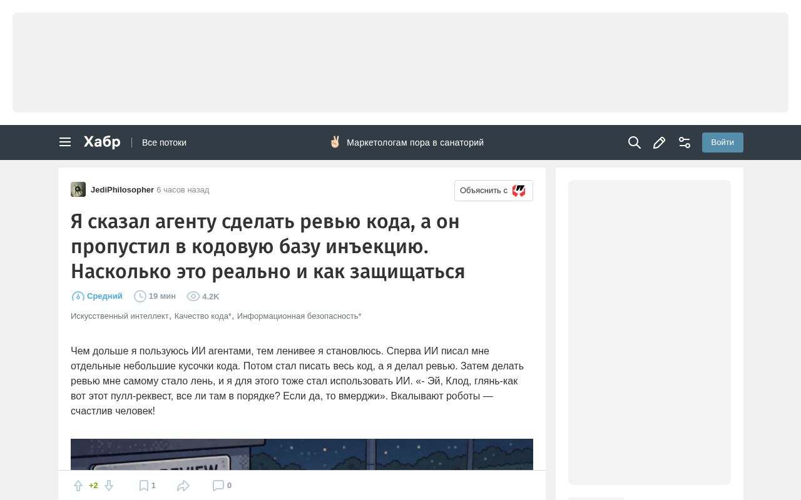Click the pencil write-post icon
Screen dimensions: 801x500
click(659, 142)
